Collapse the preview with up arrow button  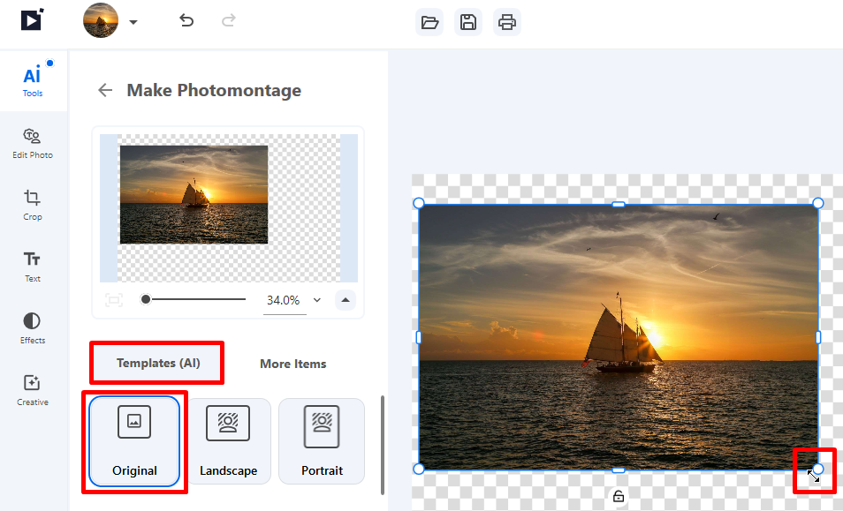point(346,300)
